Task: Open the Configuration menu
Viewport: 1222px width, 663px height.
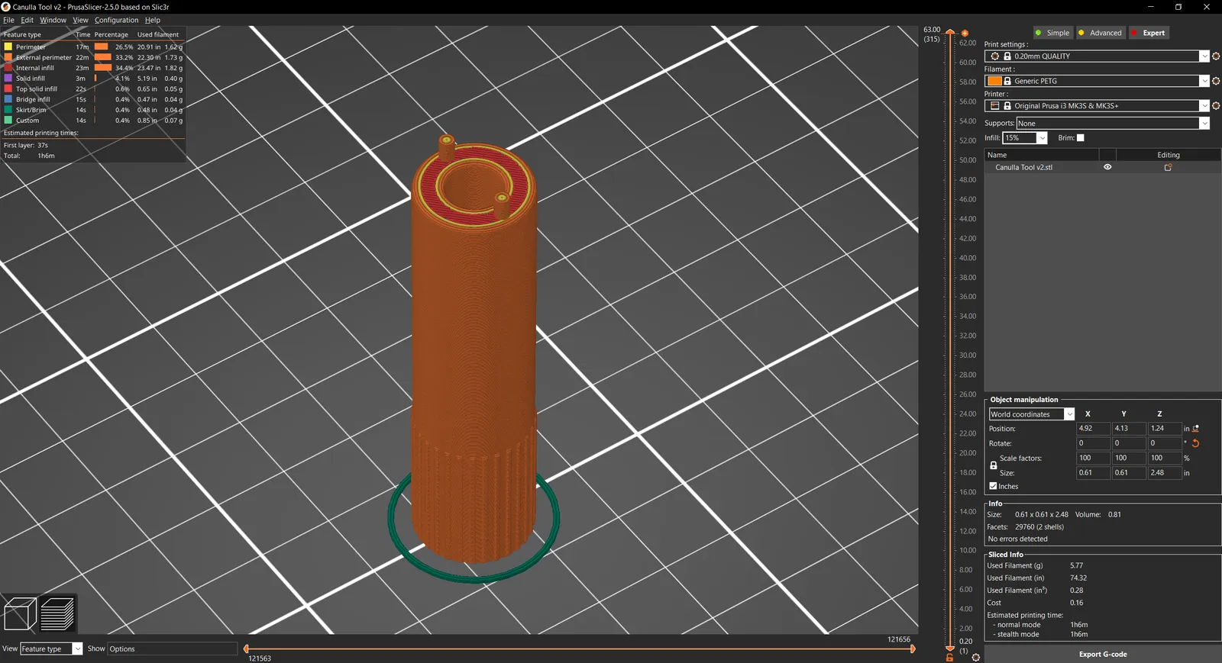Action: tap(116, 21)
